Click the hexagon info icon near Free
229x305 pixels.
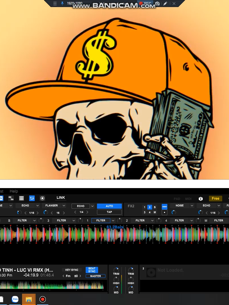click(200, 199)
